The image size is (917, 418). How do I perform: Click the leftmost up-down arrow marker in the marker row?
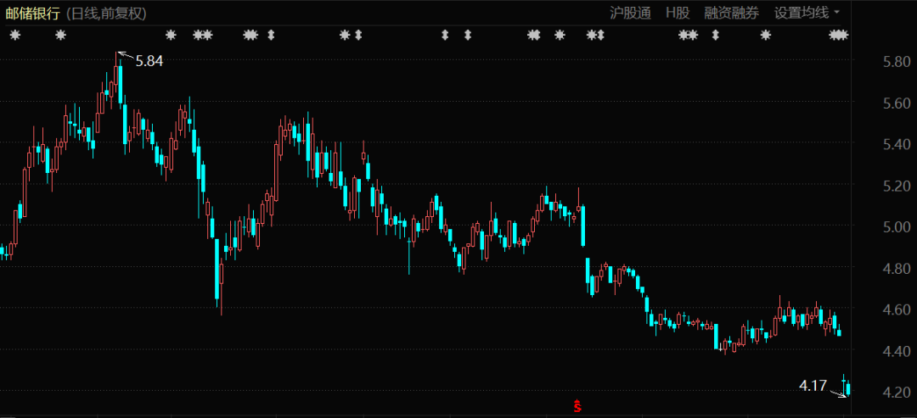pos(271,35)
